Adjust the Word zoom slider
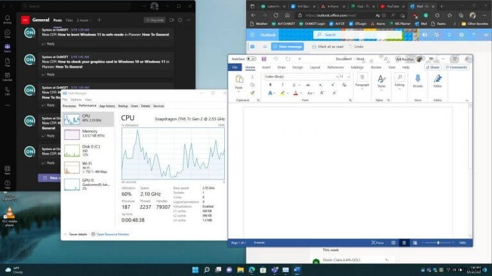This screenshot has height=276, width=492. (x=438, y=243)
